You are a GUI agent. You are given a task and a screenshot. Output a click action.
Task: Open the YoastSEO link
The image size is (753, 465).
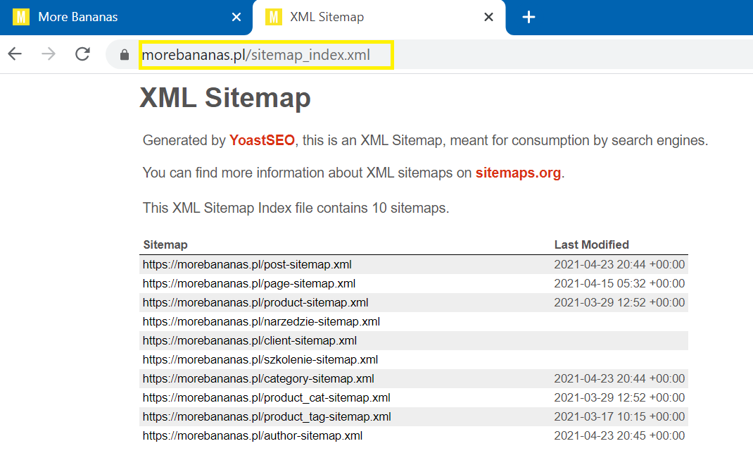click(x=262, y=140)
